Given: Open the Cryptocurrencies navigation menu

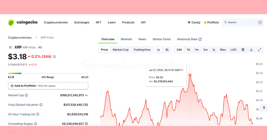Looking at the screenshot, I should click(56, 22).
